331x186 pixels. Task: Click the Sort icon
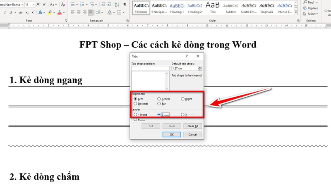pos(117,5)
